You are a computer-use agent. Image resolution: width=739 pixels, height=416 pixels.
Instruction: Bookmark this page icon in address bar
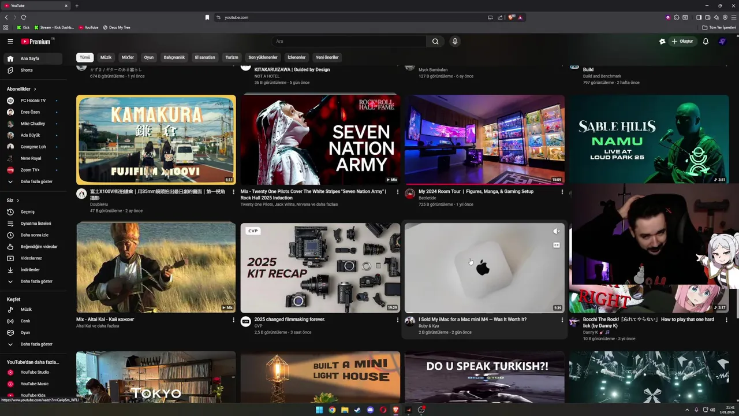click(x=207, y=17)
